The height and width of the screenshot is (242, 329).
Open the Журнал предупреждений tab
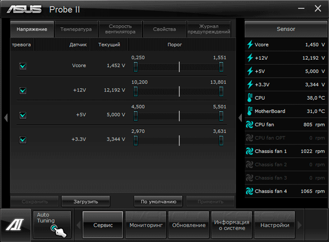[x=209, y=29]
